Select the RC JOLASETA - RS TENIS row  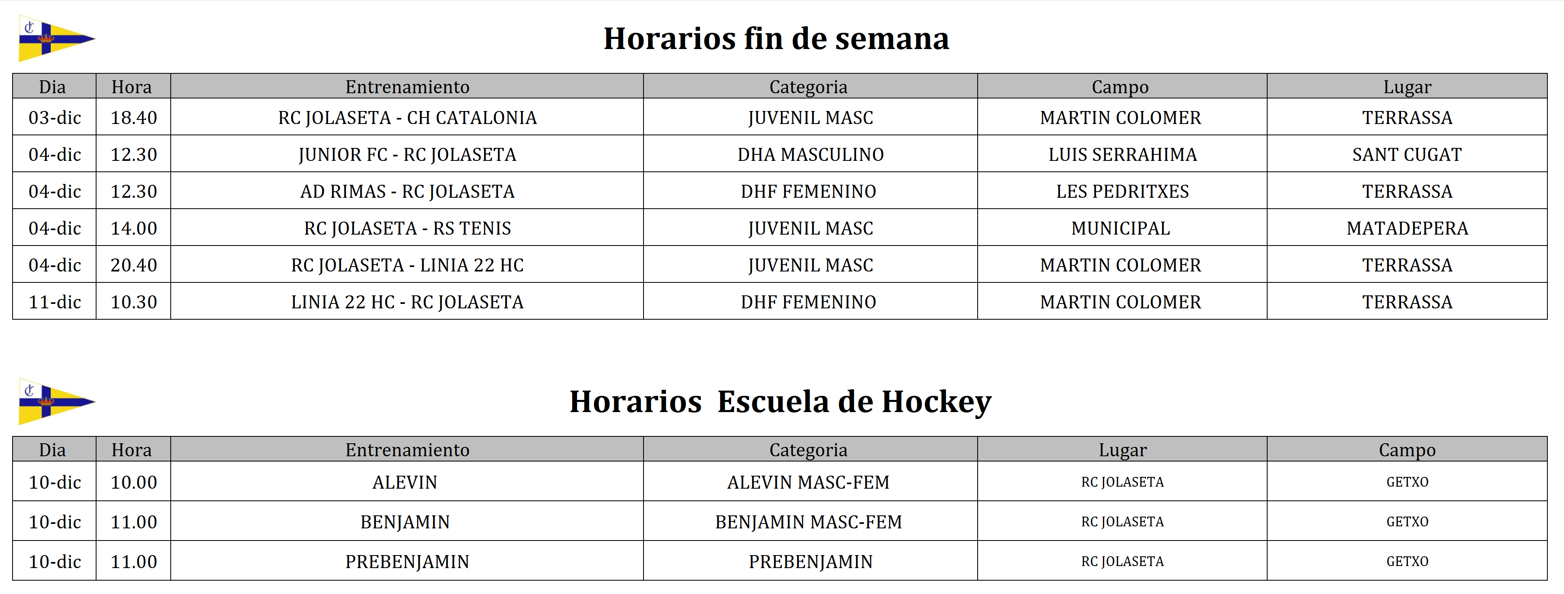[408, 229]
